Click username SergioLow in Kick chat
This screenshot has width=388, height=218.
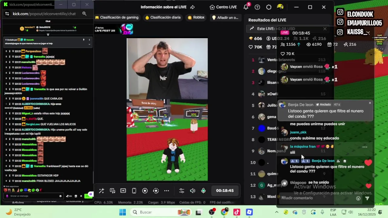32,124
